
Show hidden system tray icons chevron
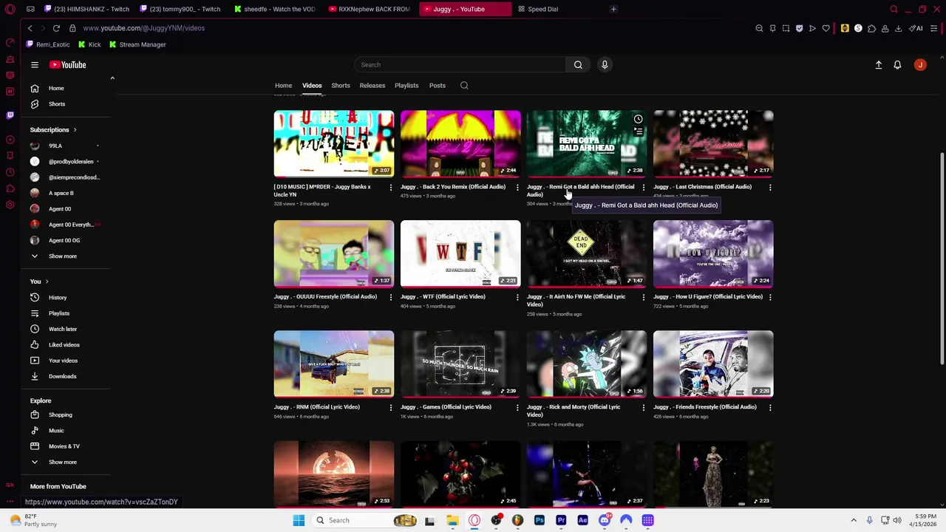tap(854, 520)
